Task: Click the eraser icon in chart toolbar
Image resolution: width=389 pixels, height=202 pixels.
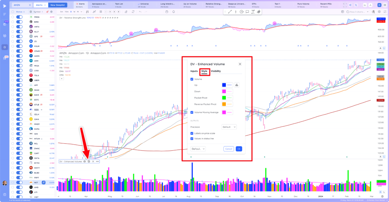Action: click(x=126, y=12)
